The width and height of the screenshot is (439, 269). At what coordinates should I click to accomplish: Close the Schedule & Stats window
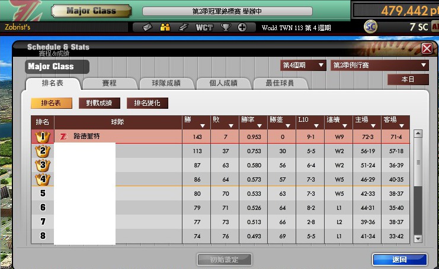427,48
